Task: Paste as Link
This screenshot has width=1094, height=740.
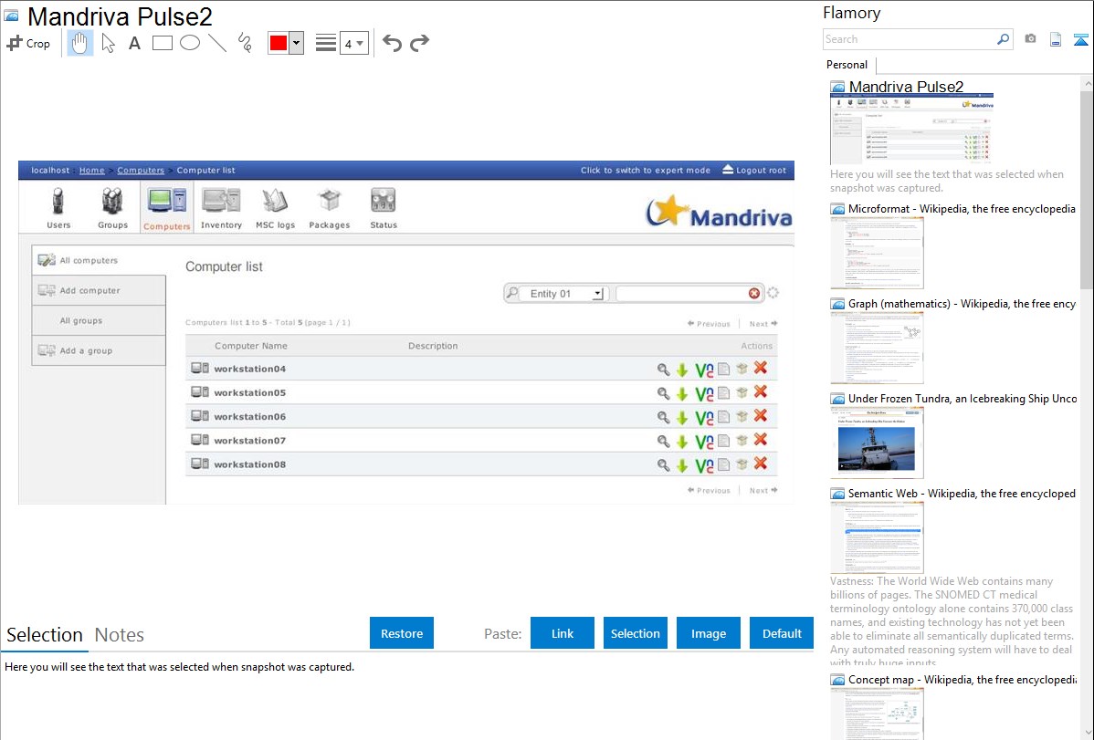Action: 563,633
